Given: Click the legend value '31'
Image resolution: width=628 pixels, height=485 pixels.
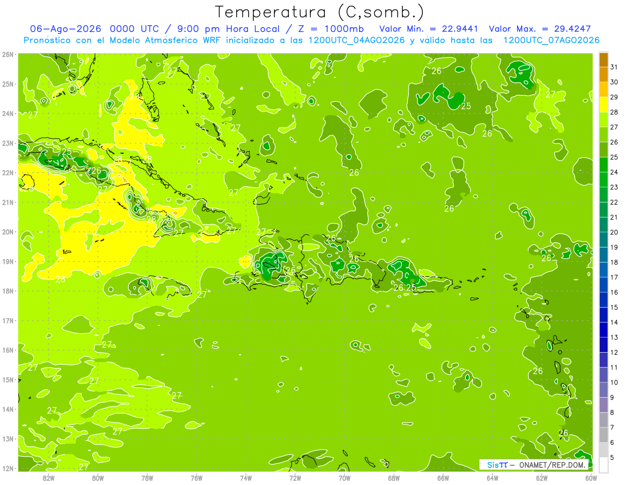Looking at the screenshot, I should click(x=614, y=66).
